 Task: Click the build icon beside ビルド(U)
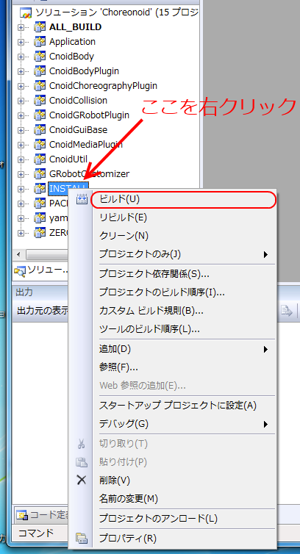tap(82, 200)
